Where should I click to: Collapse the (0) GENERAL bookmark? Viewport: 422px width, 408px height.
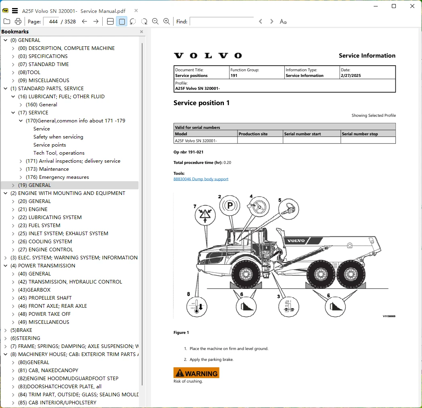(5, 40)
